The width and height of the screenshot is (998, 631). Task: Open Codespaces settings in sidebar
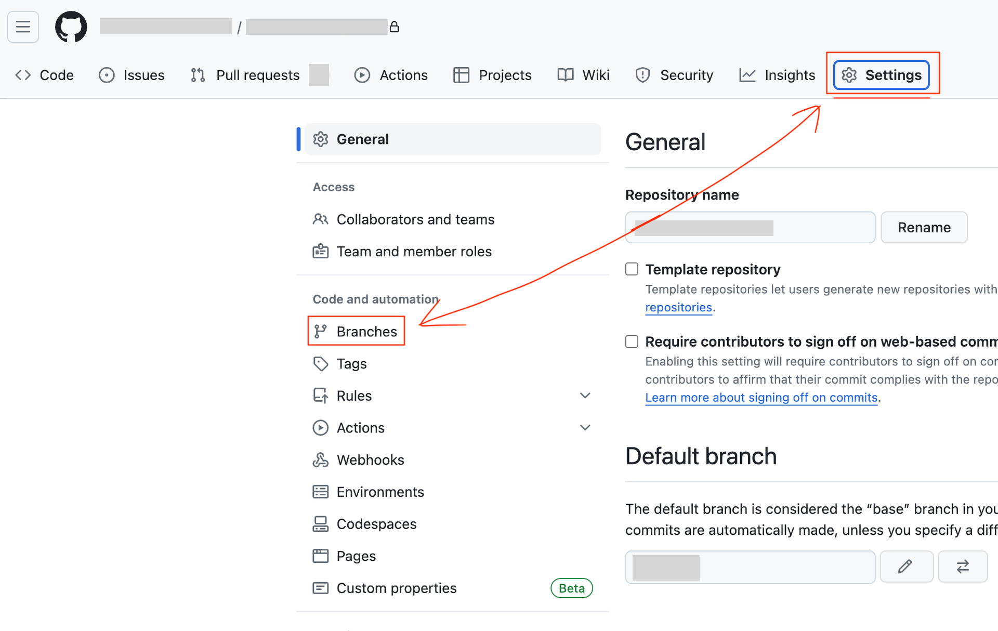click(376, 524)
